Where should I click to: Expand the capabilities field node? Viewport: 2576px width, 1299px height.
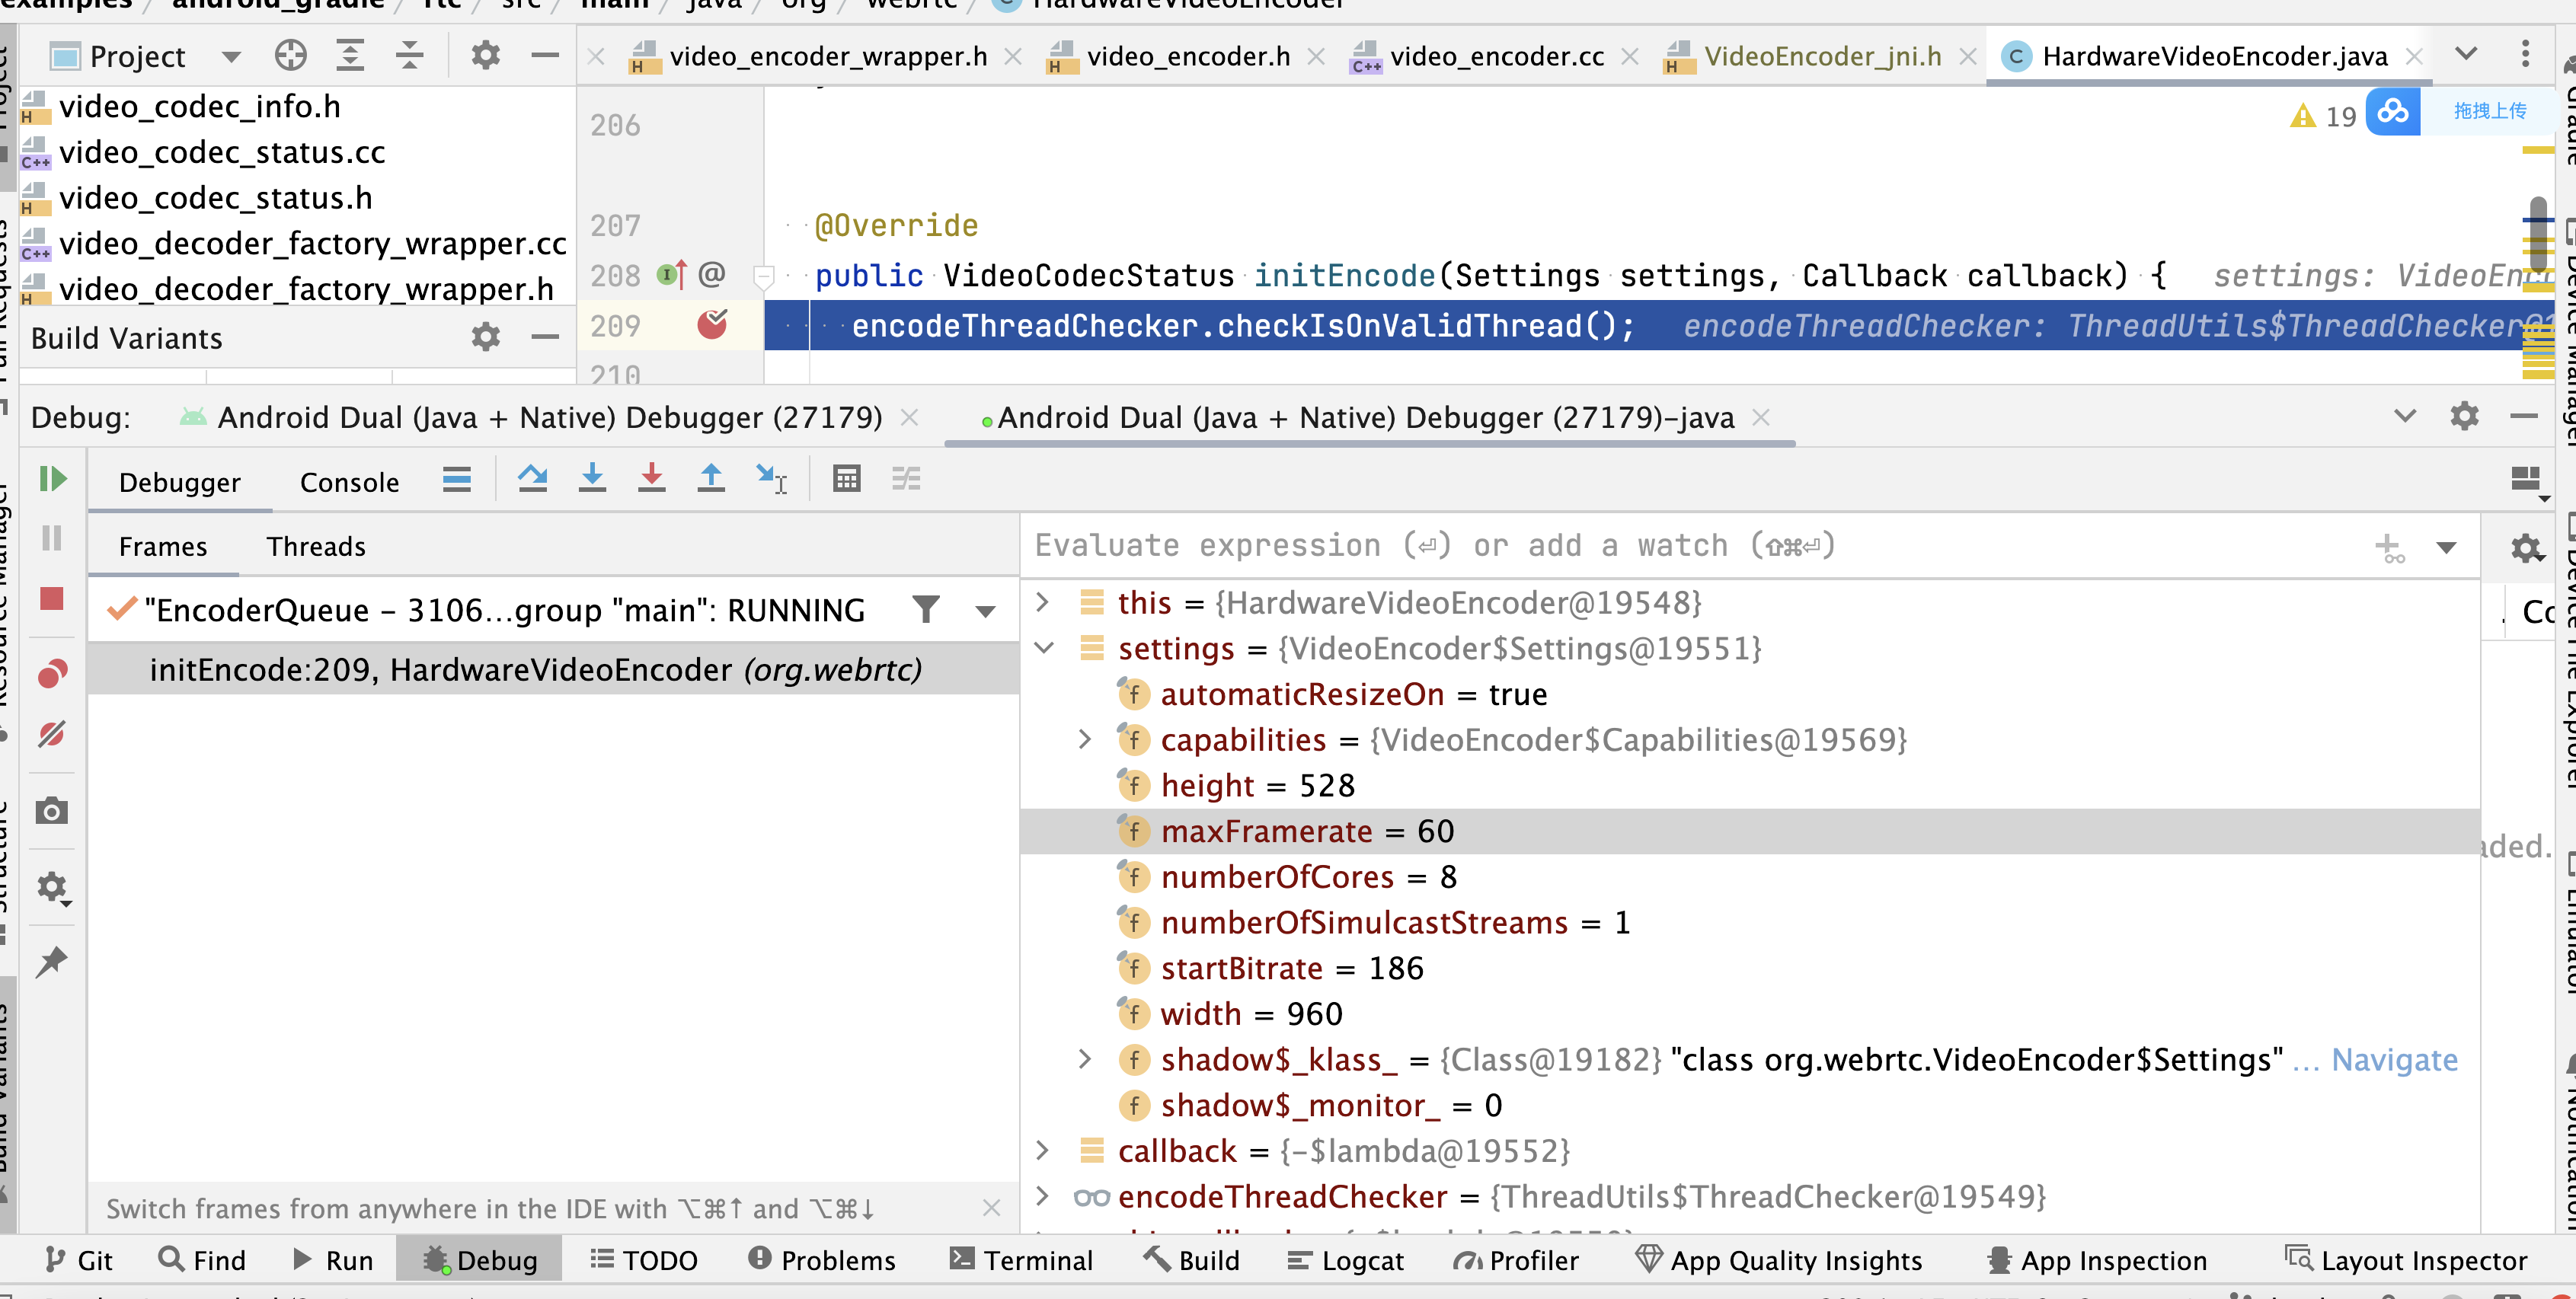point(1085,739)
